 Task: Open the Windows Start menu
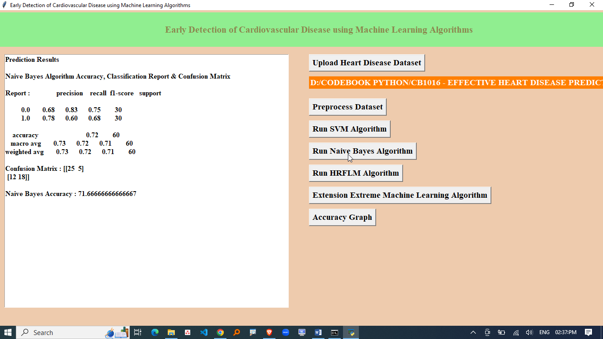click(8, 332)
